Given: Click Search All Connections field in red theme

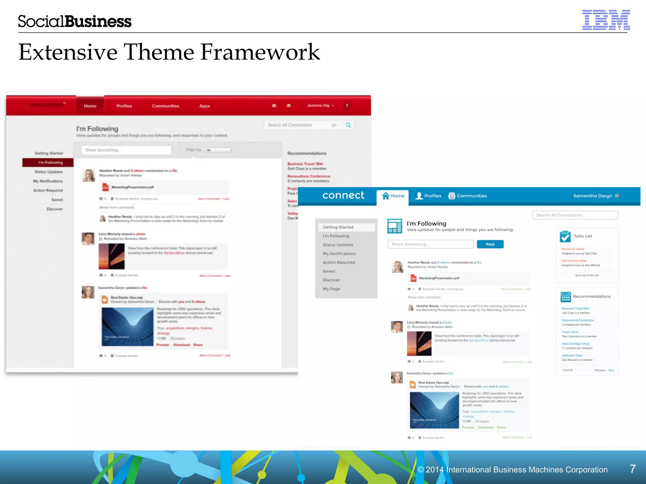Looking at the screenshot, I should pyautogui.click(x=303, y=125).
